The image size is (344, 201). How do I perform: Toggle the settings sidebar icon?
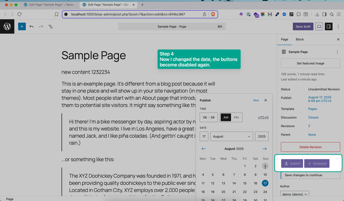(328, 26)
